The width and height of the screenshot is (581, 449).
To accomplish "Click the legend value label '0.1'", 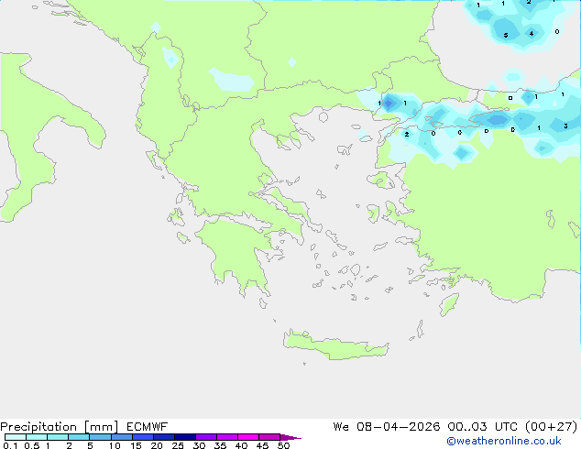I will [10, 445].
